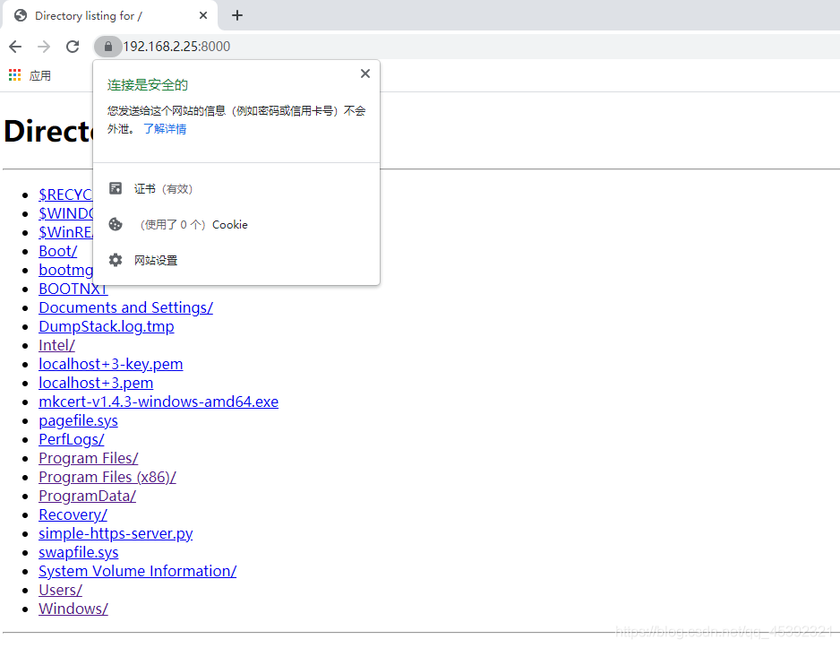Open the Program Files (x86)/ directory
Screen dimensions: 840x648
107,477
